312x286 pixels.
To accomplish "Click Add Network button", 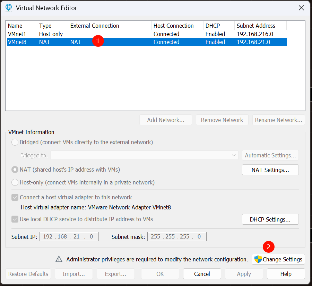I will tap(166, 120).
